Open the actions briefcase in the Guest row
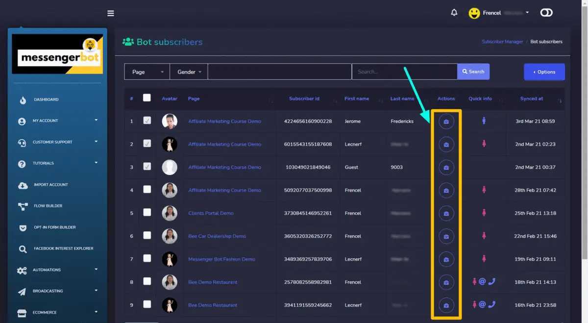This screenshot has height=323, width=588. [x=446, y=167]
